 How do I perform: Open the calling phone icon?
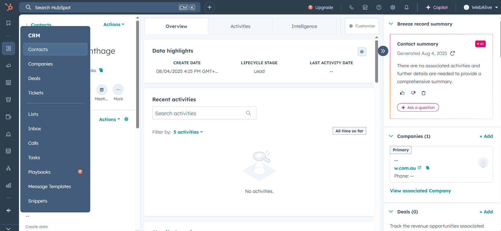351,7
